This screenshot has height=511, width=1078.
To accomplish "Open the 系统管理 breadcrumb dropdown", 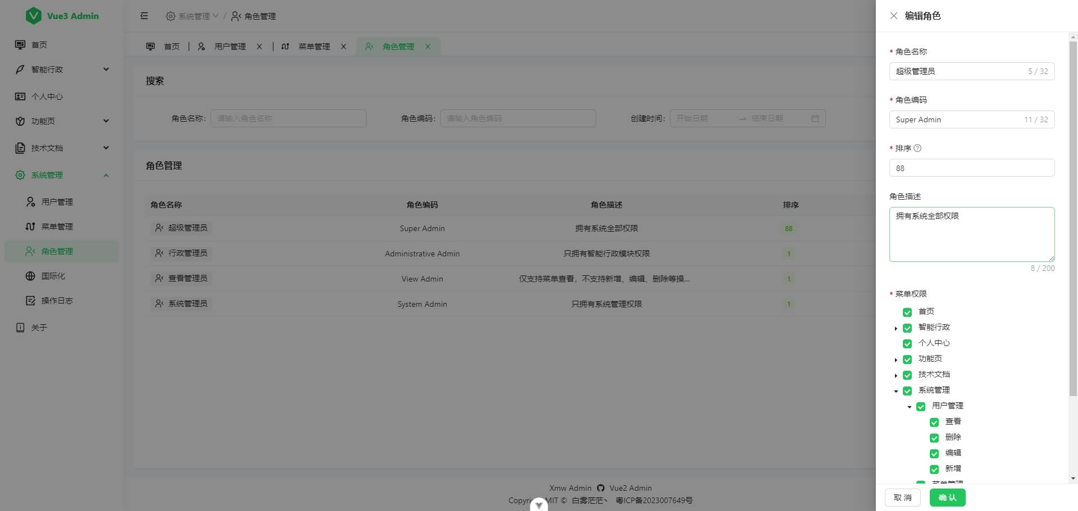I will (192, 16).
